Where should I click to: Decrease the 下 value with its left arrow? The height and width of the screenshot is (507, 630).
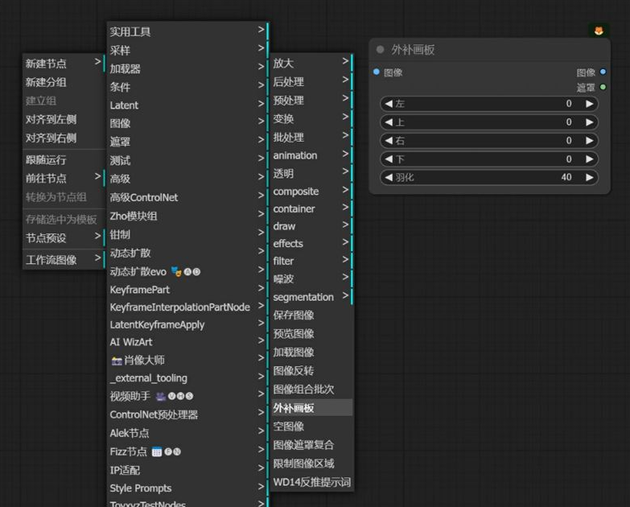click(389, 159)
